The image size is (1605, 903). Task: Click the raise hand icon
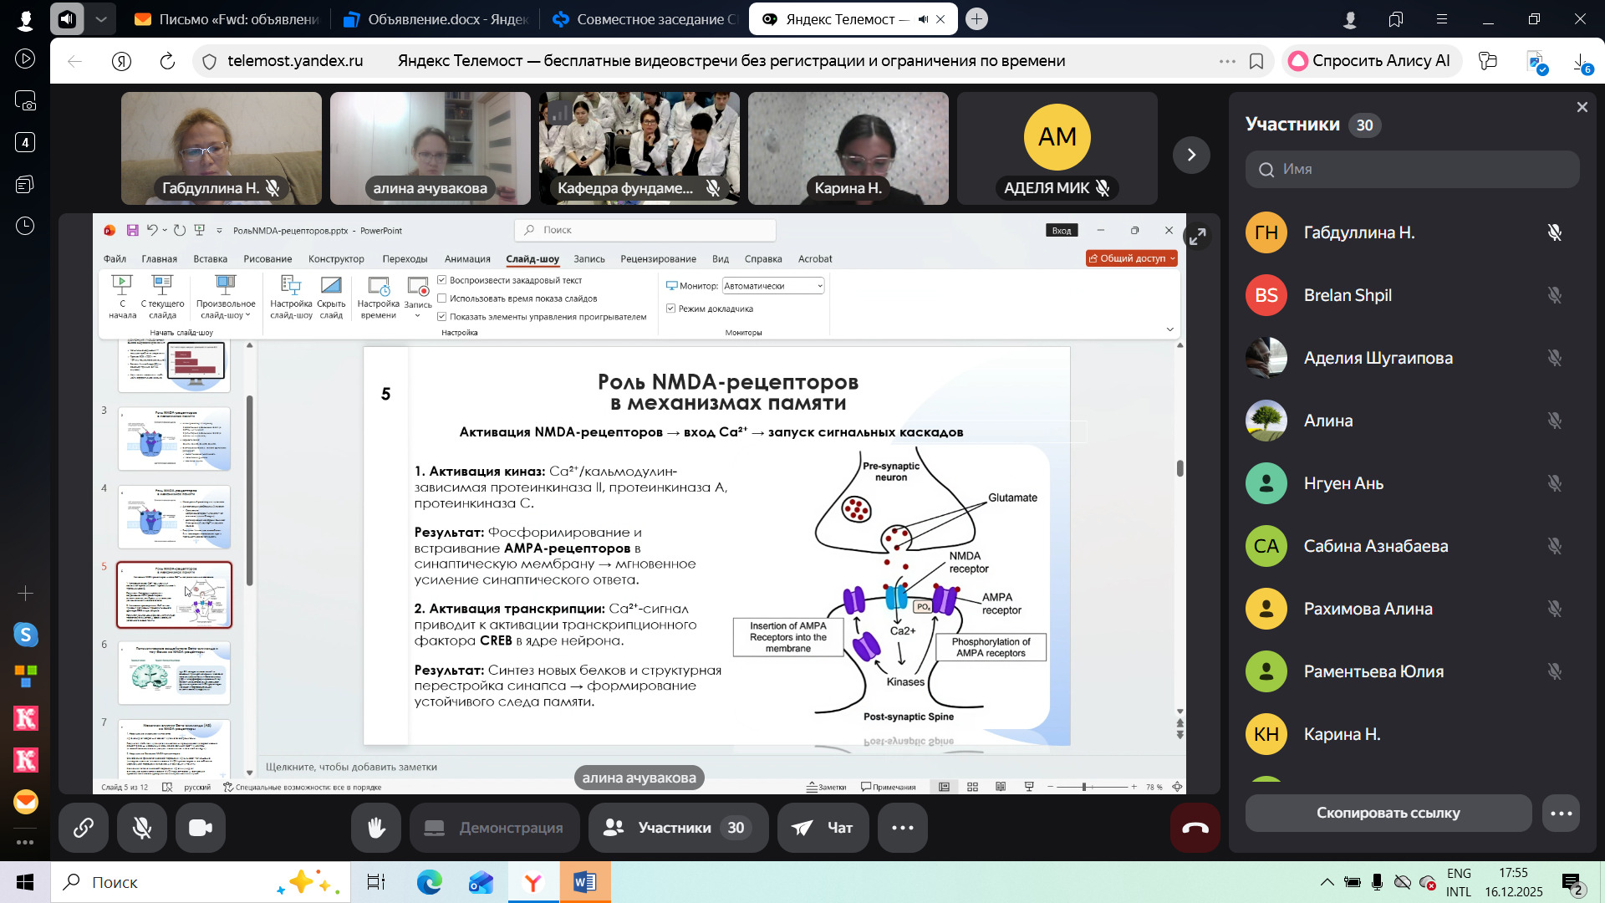[x=376, y=828]
